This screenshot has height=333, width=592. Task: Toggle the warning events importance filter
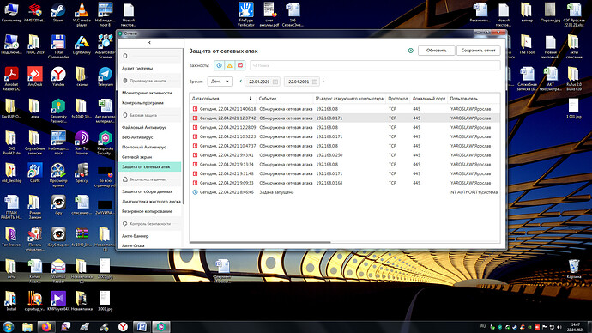pos(230,65)
